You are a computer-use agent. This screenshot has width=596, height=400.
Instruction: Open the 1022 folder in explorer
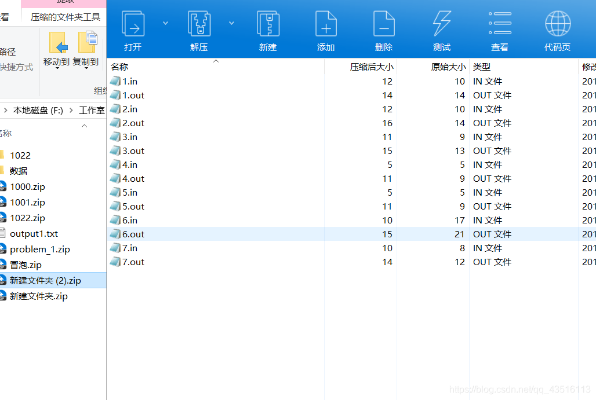[x=20, y=156]
